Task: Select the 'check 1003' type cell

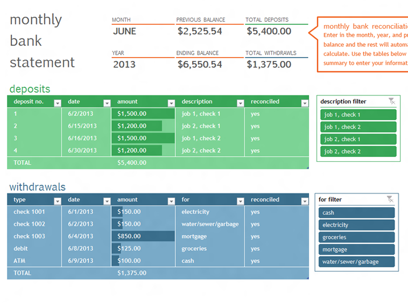Action: tap(34, 236)
